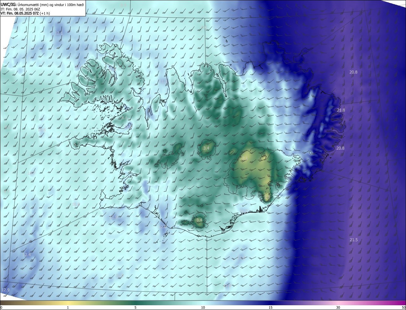Image resolution: width=406 pixels, height=310 pixels.
Task: Click the 1 tick label on the color scale
Action: pyautogui.click(x=68, y=307)
